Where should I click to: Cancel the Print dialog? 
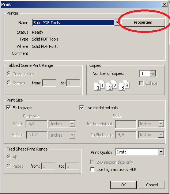152,185
